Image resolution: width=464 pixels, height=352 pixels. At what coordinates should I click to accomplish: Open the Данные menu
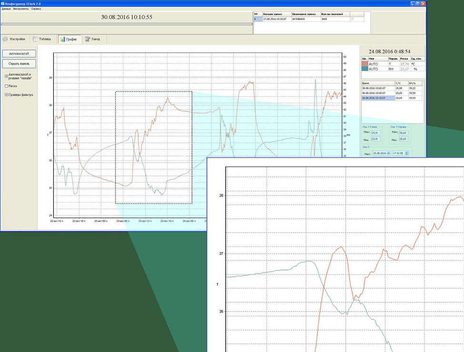coord(6,9)
